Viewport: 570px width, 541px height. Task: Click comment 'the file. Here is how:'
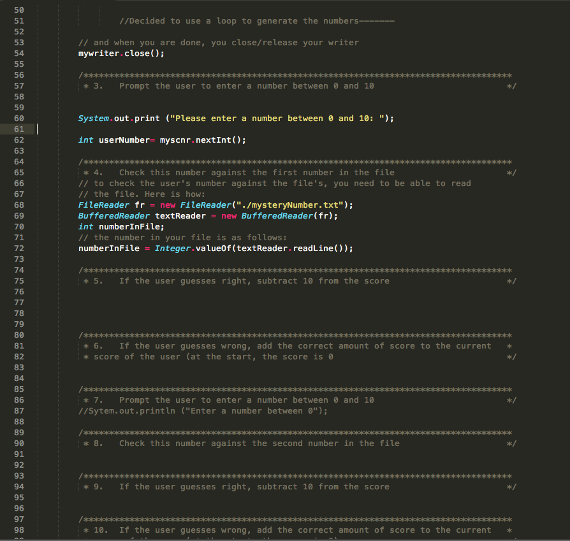(x=142, y=194)
